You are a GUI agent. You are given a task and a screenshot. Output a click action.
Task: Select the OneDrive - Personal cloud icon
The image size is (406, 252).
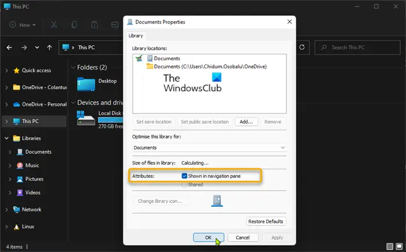[16, 104]
